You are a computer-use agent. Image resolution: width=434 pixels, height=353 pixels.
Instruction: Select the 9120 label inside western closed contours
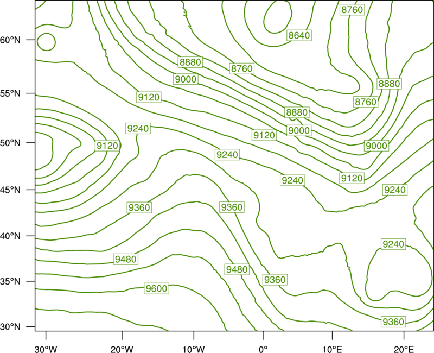[107, 146]
